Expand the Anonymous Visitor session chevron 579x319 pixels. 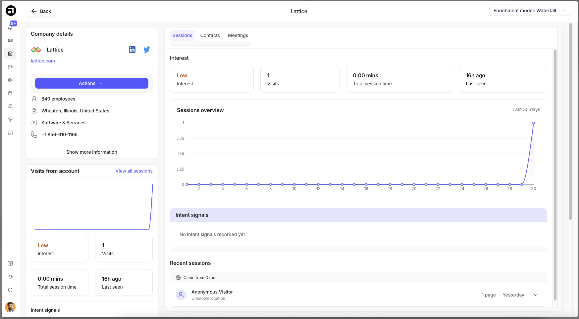[536, 295]
